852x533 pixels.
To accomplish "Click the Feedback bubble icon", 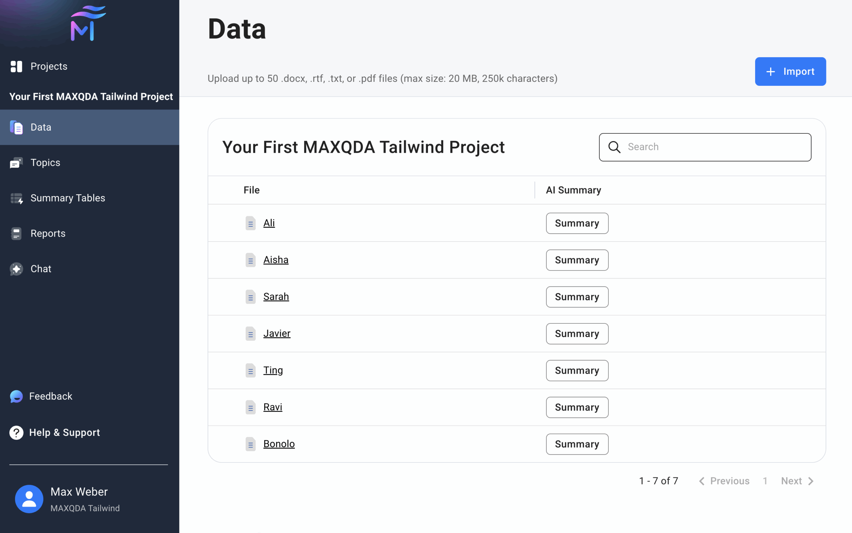I will point(16,397).
